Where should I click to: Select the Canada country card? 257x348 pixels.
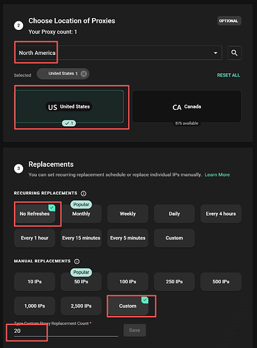187,106
